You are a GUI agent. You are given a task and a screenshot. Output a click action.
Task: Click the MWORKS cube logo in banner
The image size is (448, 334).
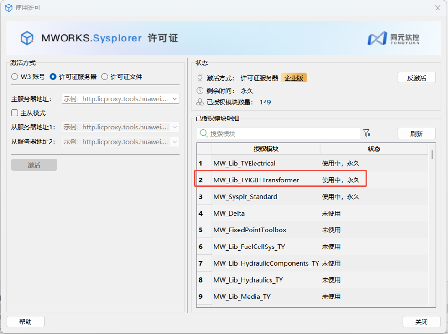tap(27, 38)
